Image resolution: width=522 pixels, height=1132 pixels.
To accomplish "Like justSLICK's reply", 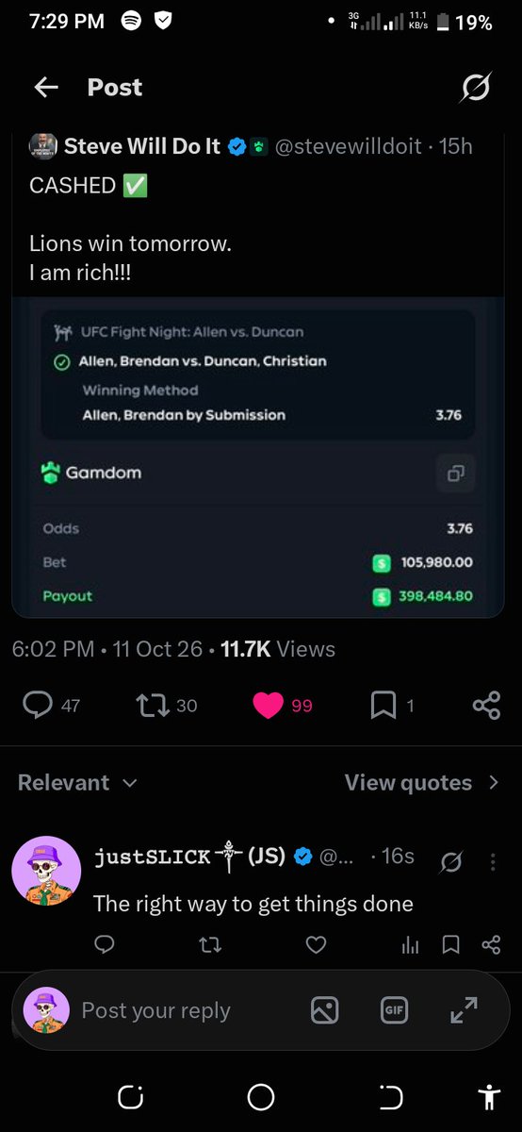I will [x=318, y=944].
